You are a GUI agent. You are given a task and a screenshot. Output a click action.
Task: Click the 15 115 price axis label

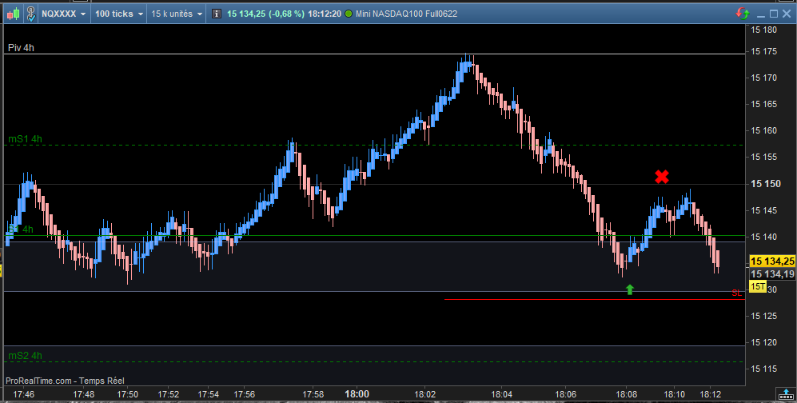[764, 369]
